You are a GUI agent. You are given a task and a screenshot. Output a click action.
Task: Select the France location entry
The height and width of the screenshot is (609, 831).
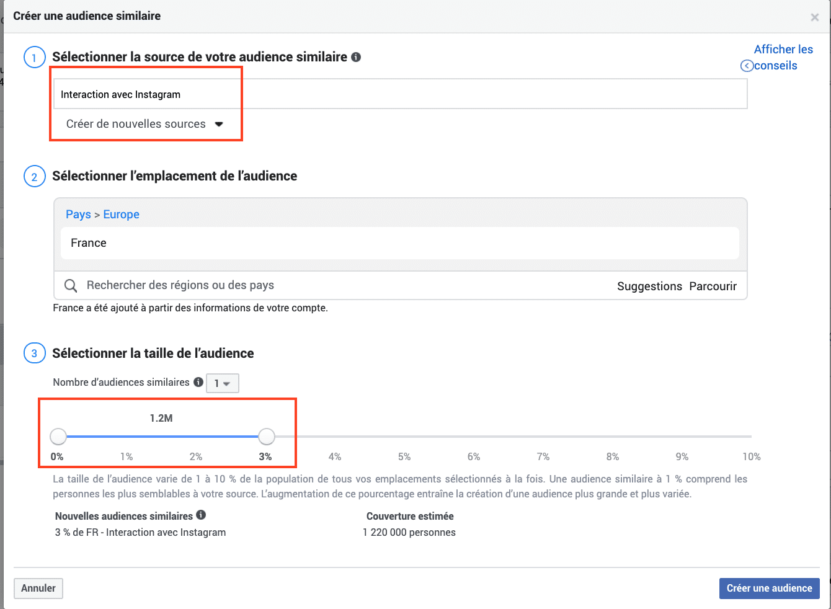pos(400,243)
